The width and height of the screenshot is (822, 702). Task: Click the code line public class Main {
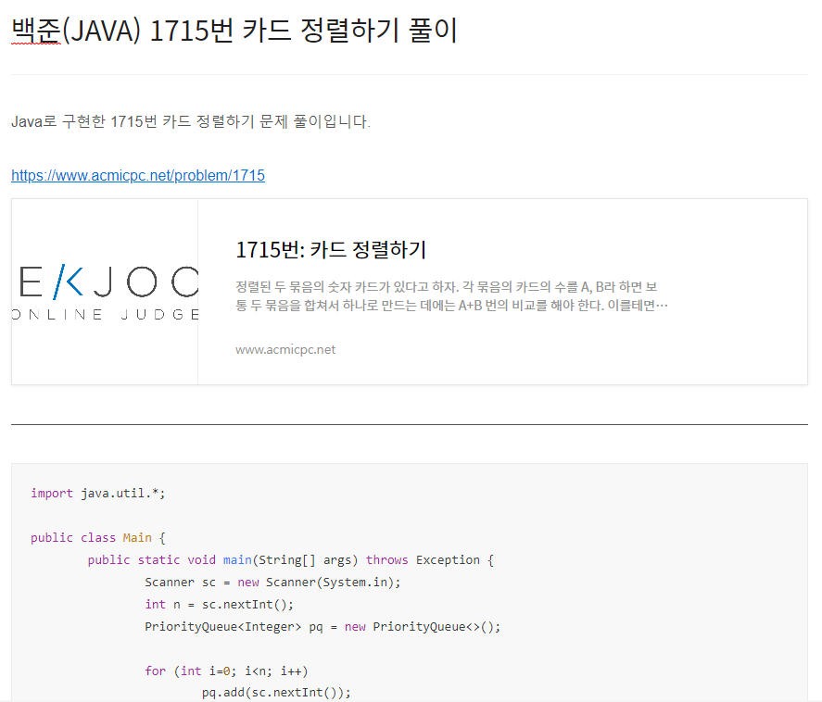click(x=98, y=538)
